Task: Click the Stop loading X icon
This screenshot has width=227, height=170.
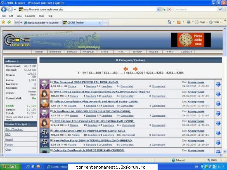Action: [170, 9]
